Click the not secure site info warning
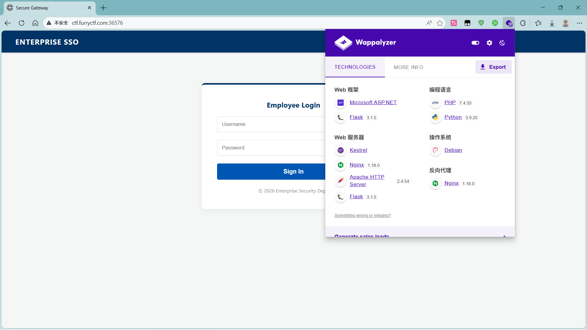 click(x=57, y=23)
